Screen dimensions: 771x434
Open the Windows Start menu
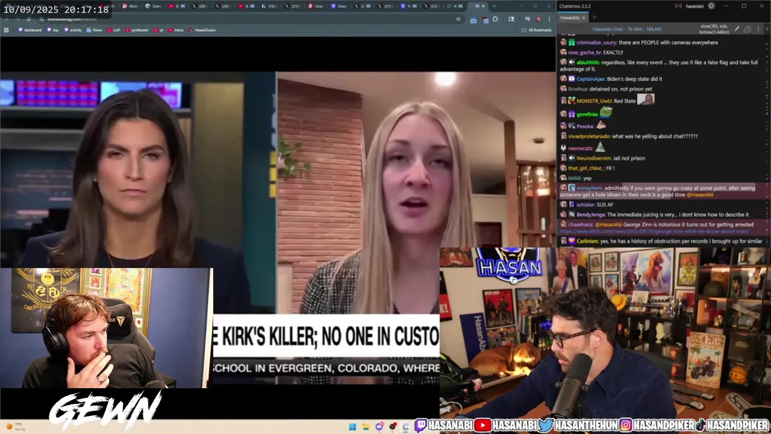[x=352, y=427]
